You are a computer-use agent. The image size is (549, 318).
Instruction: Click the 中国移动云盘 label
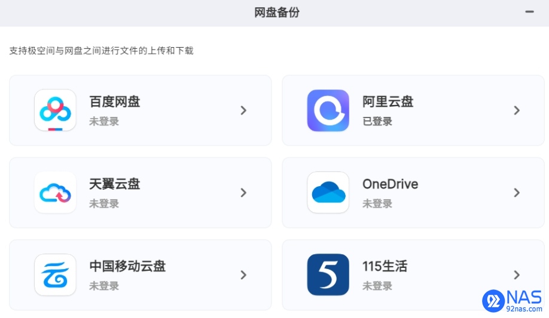(127, 266)
